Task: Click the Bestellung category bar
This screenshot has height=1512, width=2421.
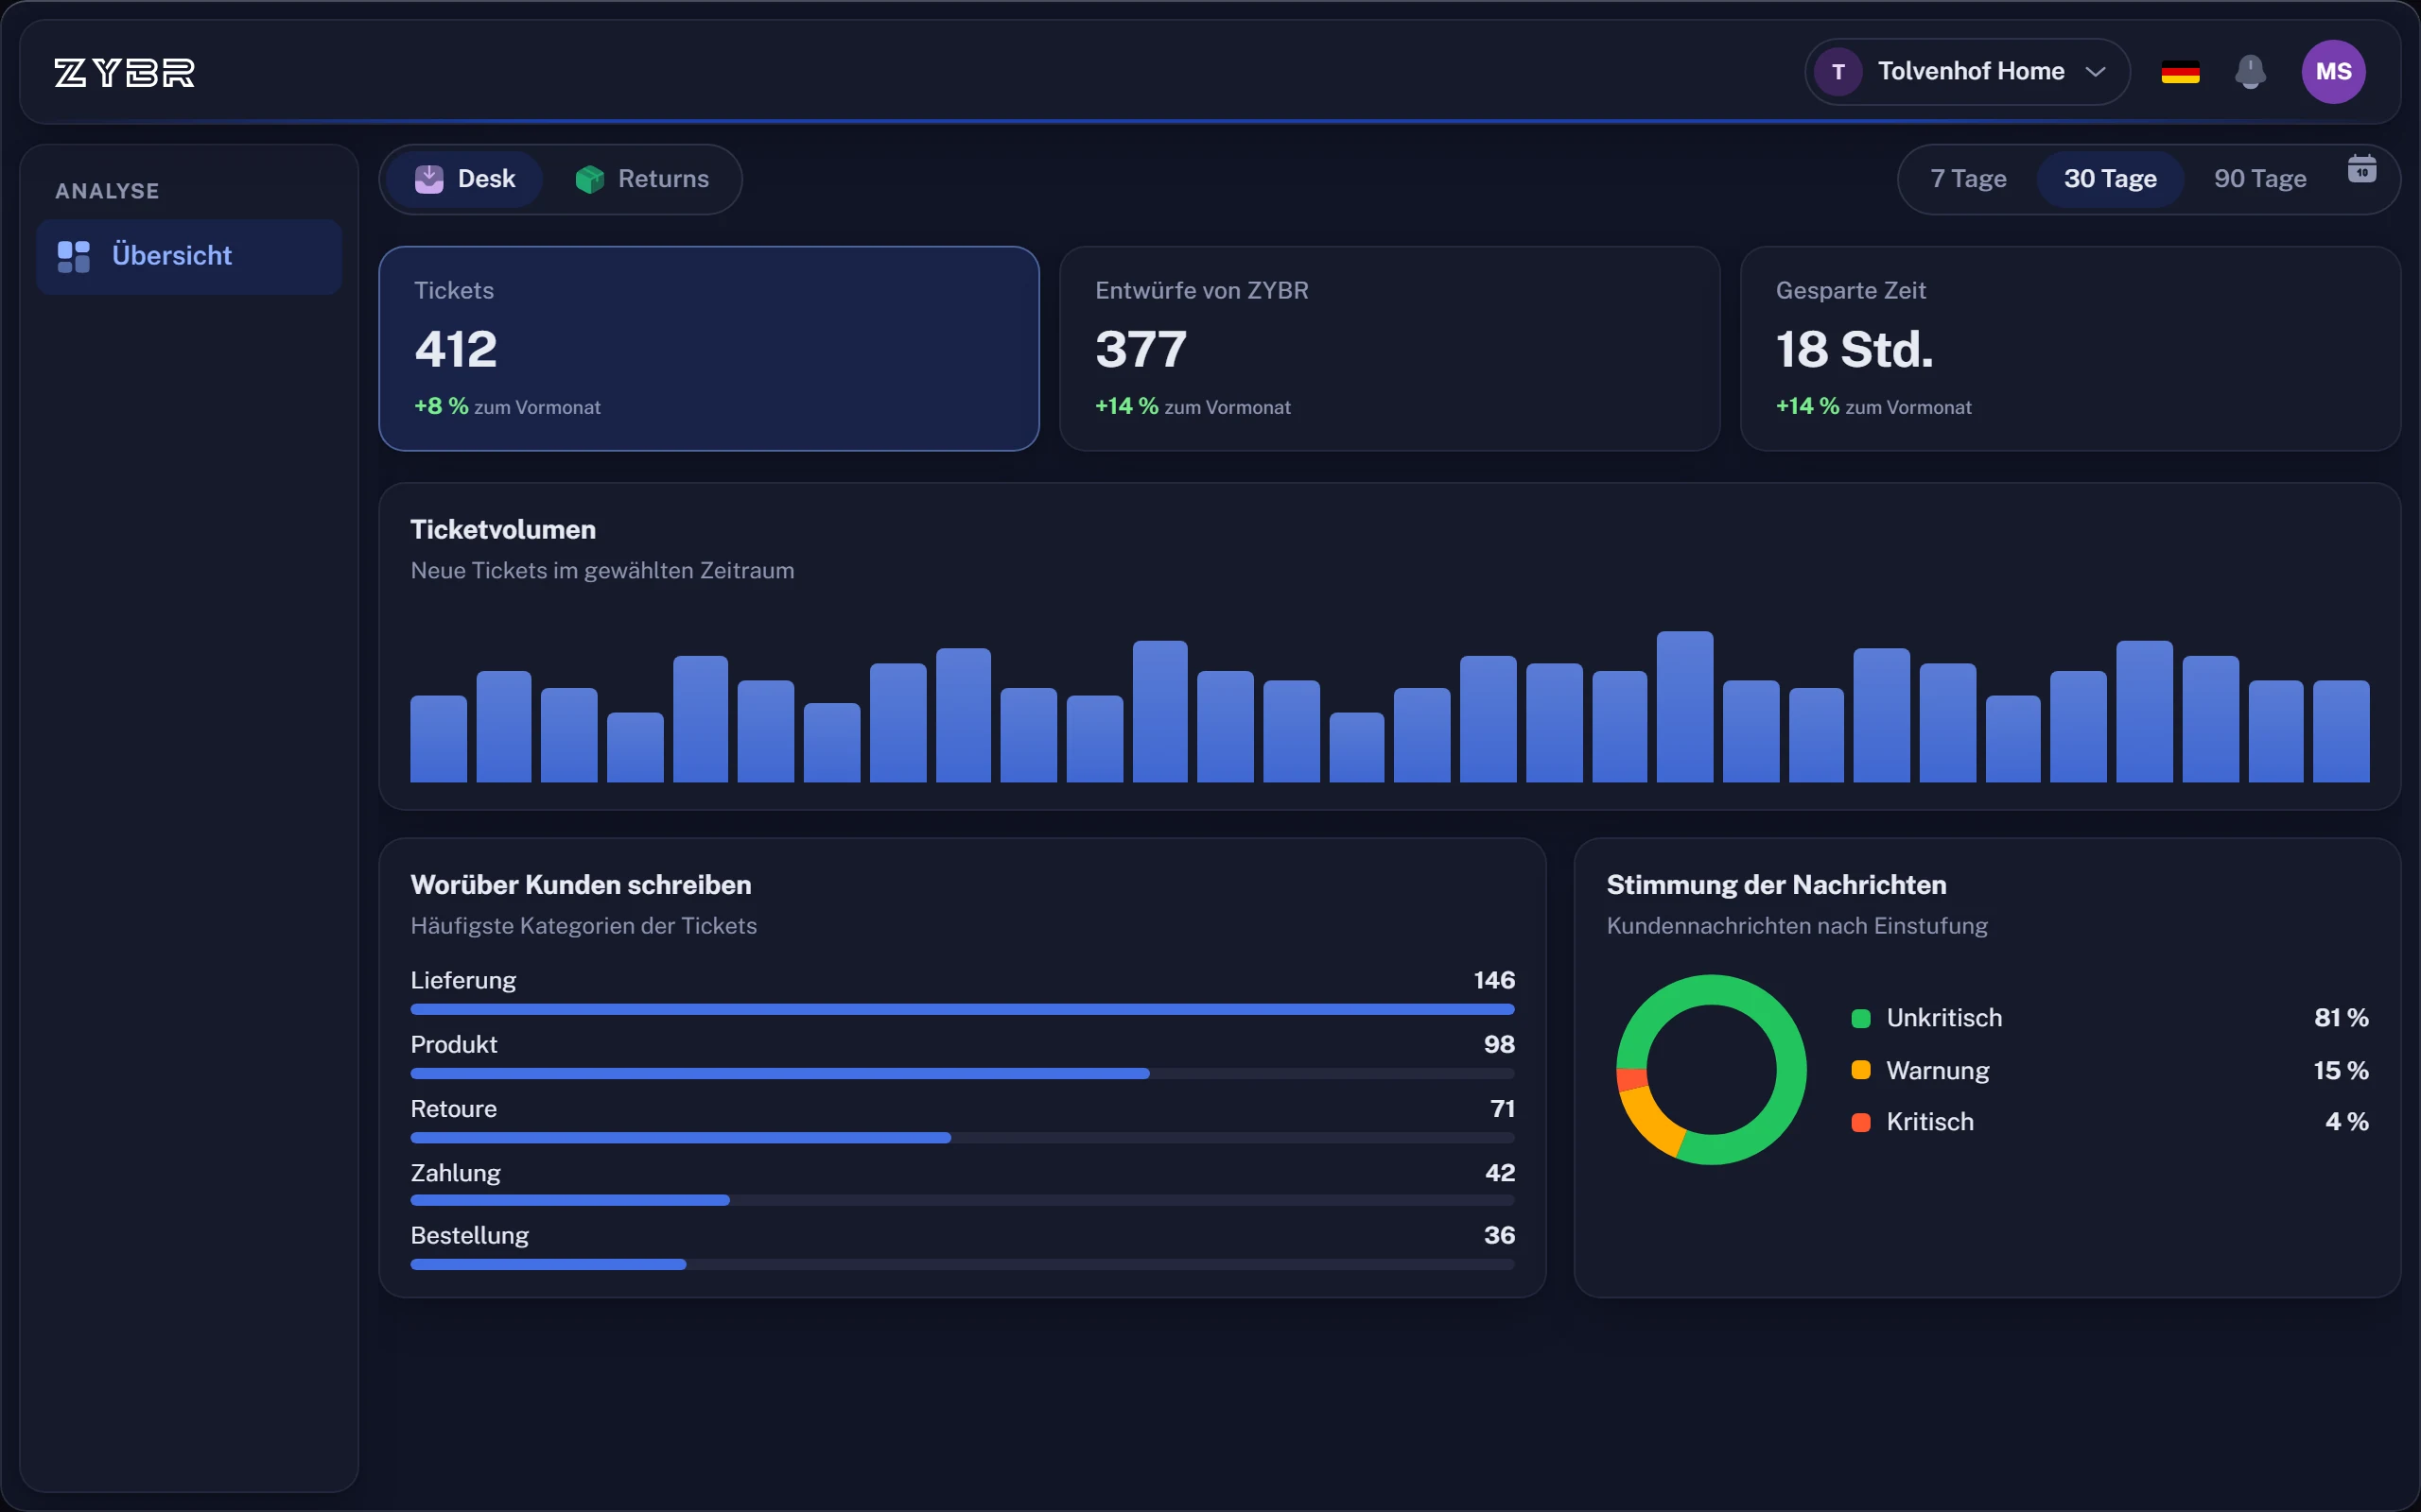Action: point(963,1264)
